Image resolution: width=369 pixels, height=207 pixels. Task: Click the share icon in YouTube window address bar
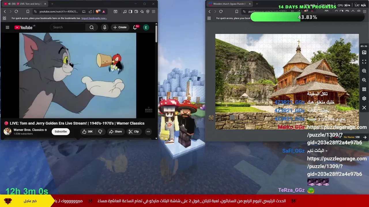(x=90, y=11)
